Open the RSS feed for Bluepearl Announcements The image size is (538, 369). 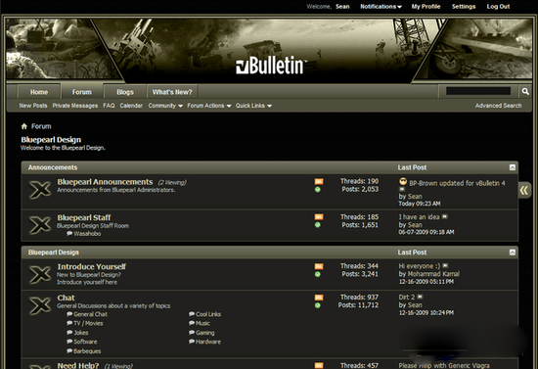tap(319, 181)
